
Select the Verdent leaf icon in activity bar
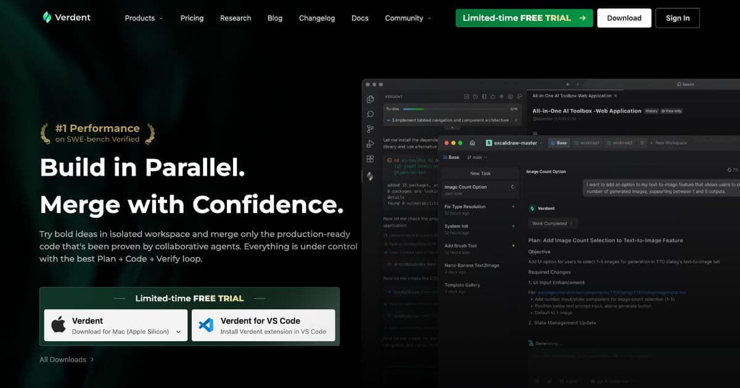tap(370, 176)
